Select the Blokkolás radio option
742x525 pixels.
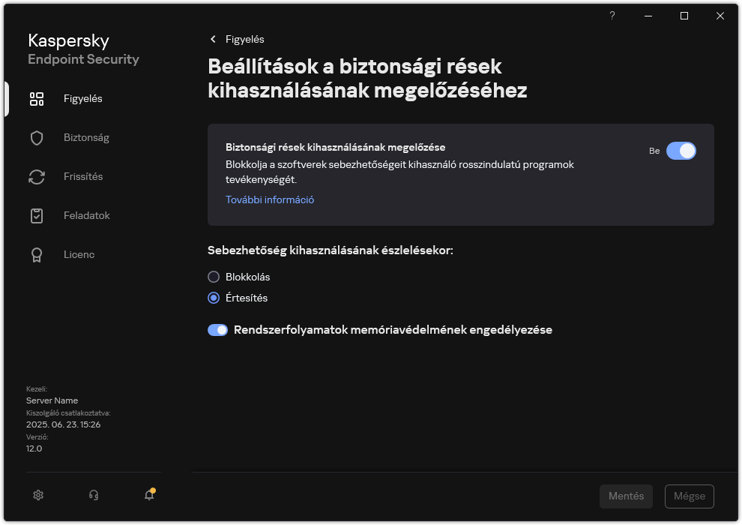(x=212, y=277)
